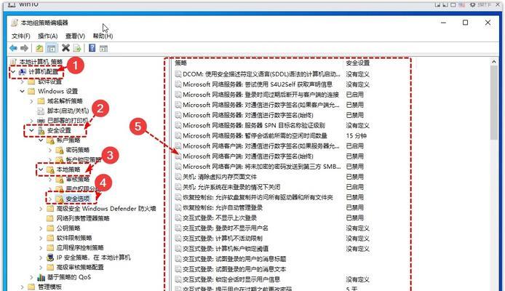Click the 本地计算机 策略 root icon

(14, 62)
